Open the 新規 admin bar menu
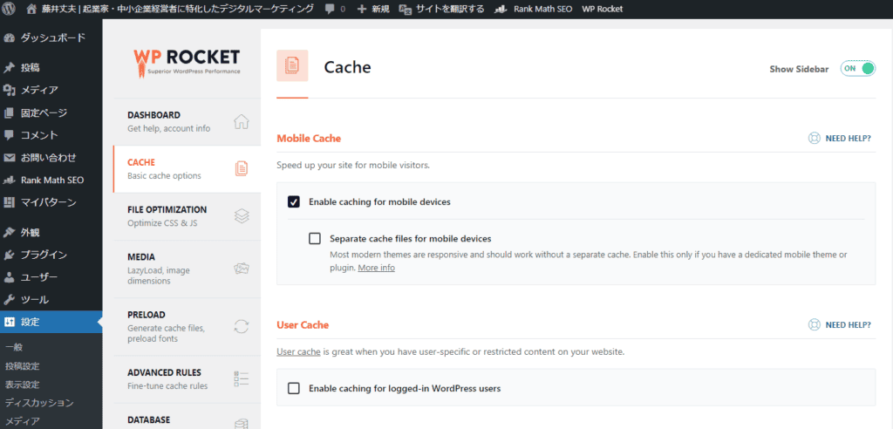The height and width of the screenshot is (429, 893). tap(373, 9)
